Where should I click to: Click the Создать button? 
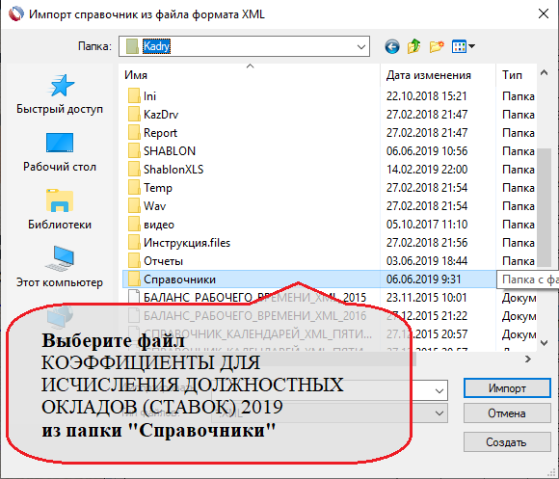tap(507, 442)
